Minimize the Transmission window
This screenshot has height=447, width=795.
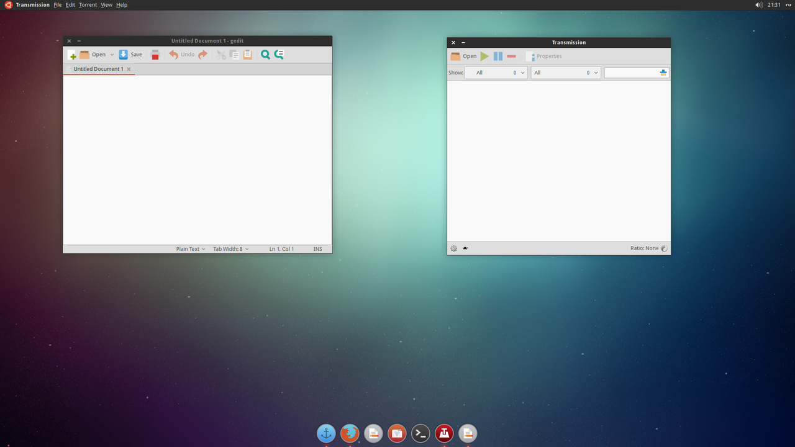click(x=463, y=43)
